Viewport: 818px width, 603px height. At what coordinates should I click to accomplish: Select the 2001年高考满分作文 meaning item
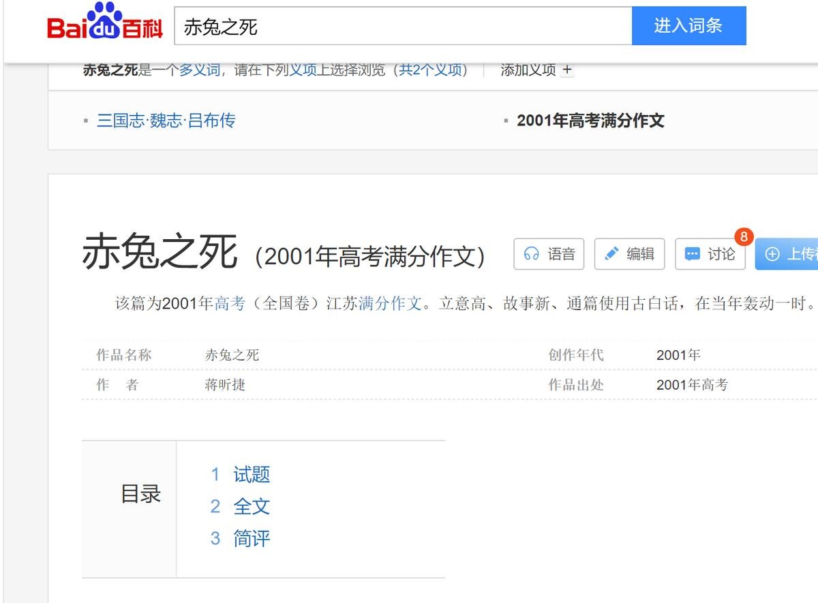[x=590, y=121]
